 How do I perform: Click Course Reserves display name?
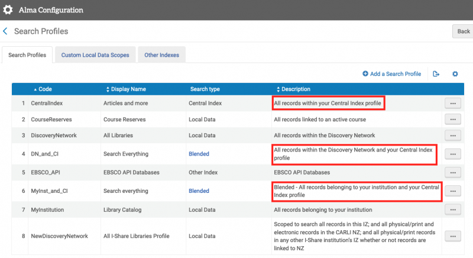[x=124, y=120]
